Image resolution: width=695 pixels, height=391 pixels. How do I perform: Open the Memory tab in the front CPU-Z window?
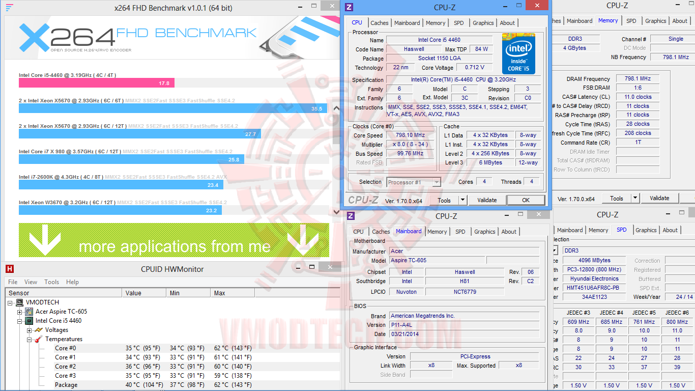click(436, 23)
